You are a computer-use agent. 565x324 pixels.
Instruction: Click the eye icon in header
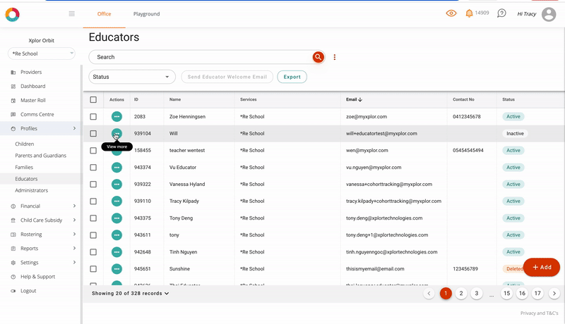(451, 13)
